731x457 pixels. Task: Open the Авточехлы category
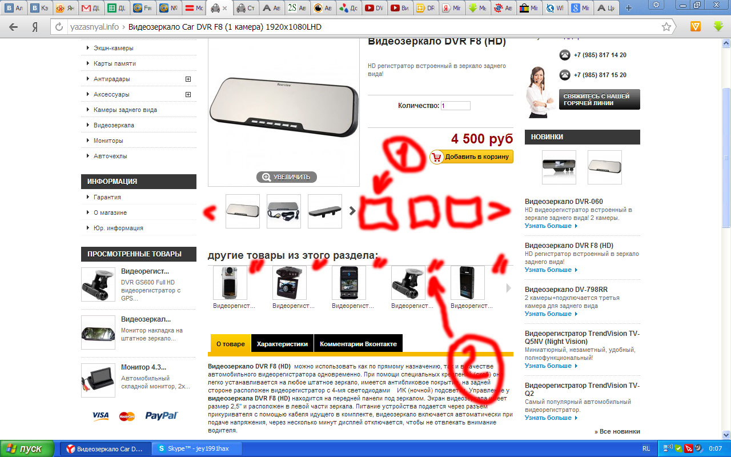click(110, 156)
